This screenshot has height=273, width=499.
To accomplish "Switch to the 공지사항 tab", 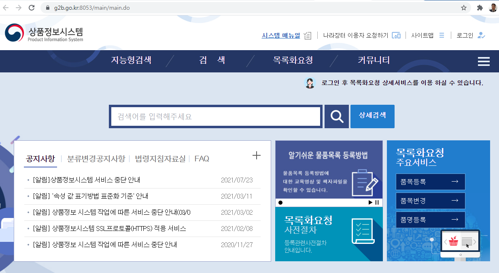I will point(40,159).
